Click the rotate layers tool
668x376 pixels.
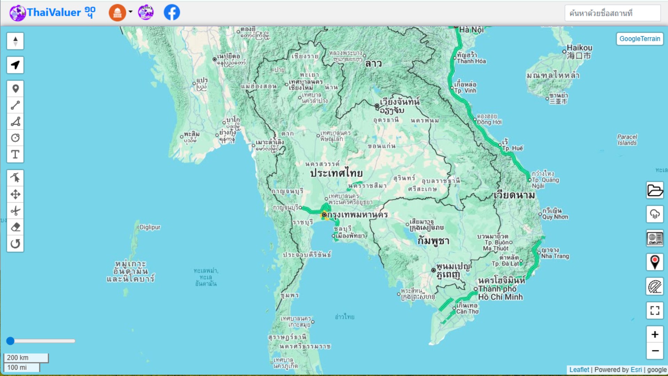pos(15,244)
